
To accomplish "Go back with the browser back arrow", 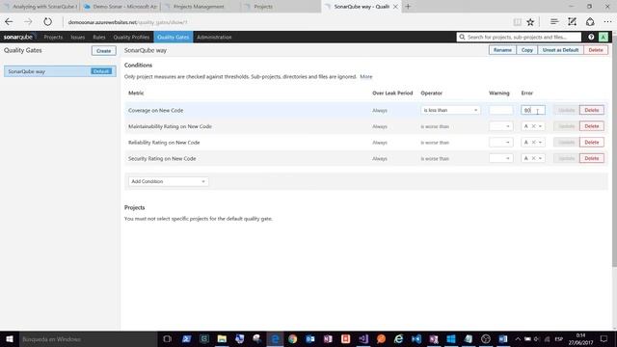I will (9, 22).
